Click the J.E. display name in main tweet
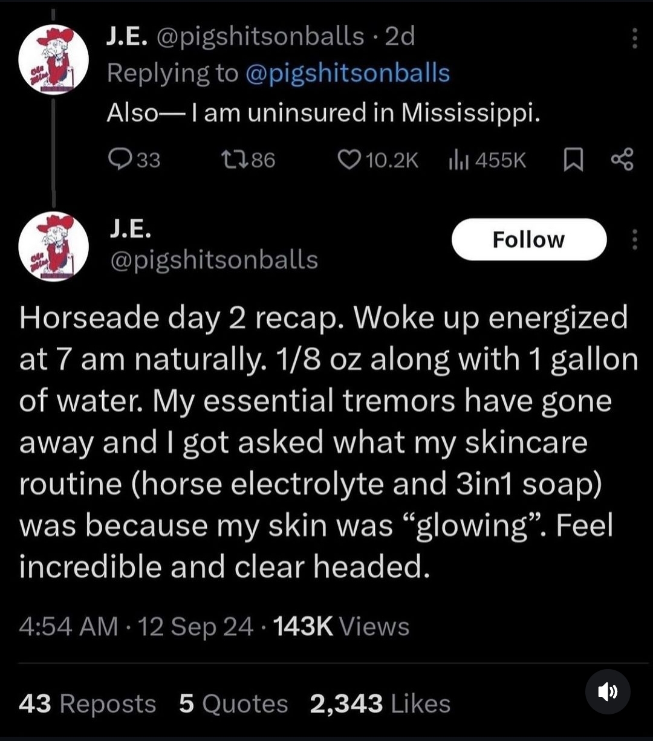Image resolution: width=653 pixels, height=741 pixels. coord(130,229)
